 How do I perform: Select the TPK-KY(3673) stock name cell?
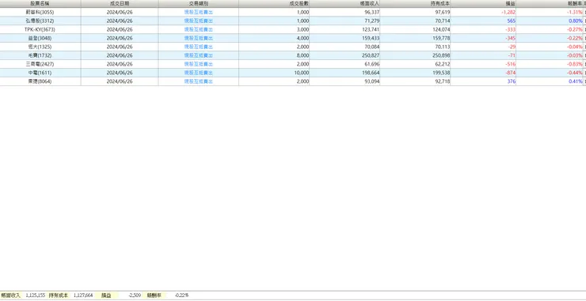pyautogui.click(x=40, y=29)
